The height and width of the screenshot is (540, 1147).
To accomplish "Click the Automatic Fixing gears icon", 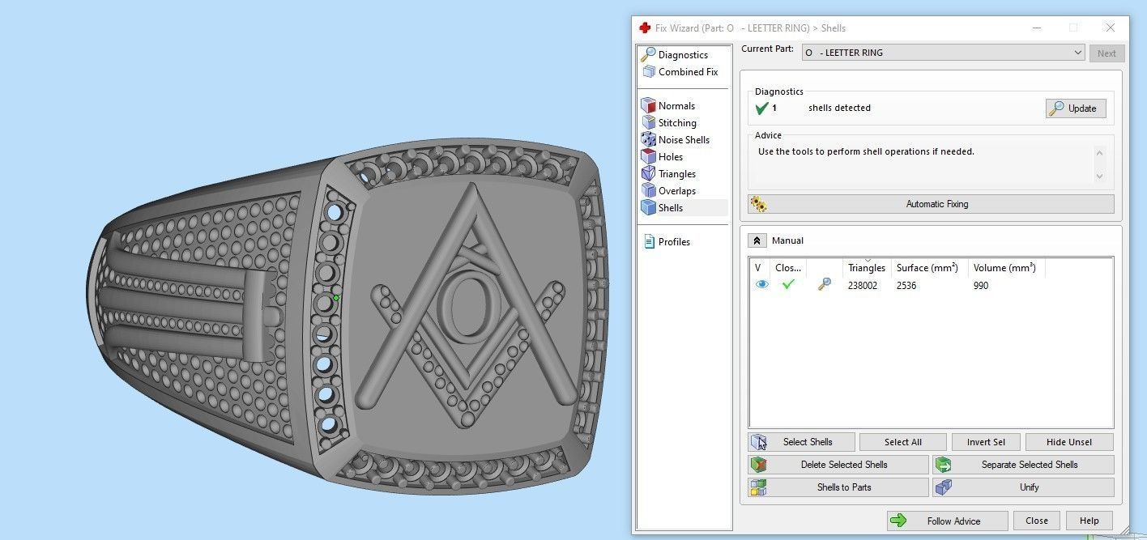I will point(758,204).
